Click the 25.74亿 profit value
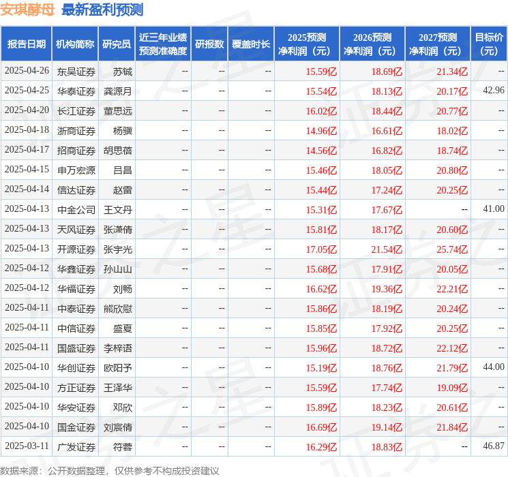 coord(452,249)
